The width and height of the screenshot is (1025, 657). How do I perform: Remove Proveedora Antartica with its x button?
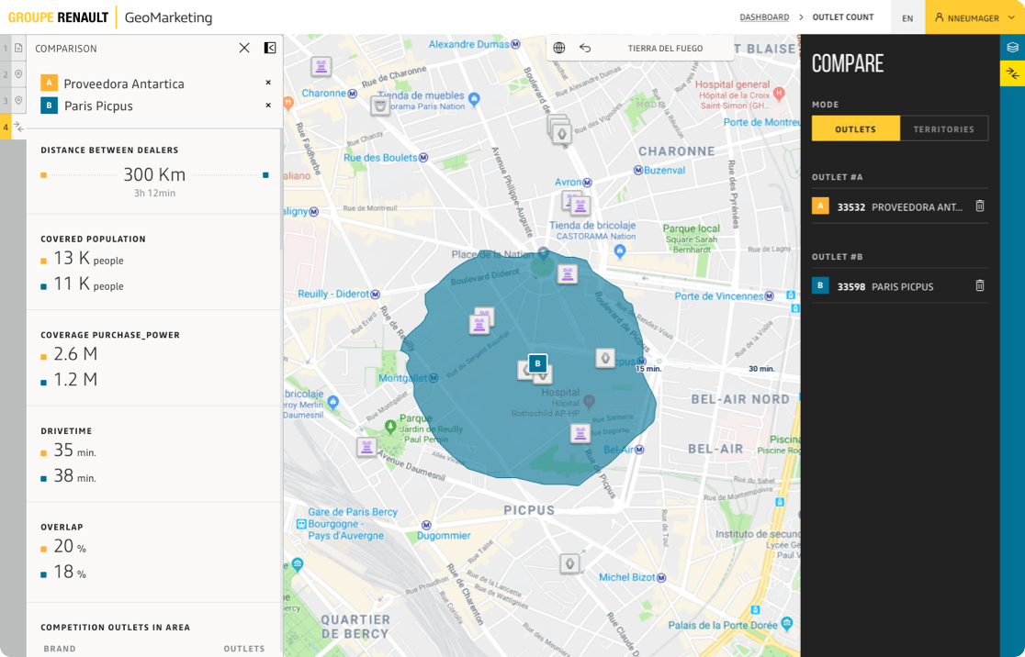pyautogui.click(x=267, y=83)
